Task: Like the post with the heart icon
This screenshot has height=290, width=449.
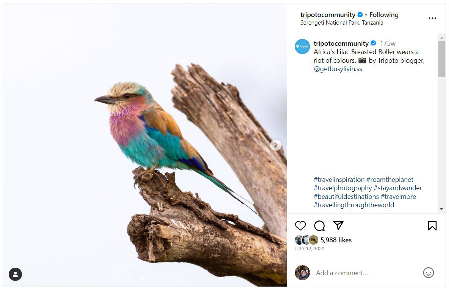Action: pos(300,226)
